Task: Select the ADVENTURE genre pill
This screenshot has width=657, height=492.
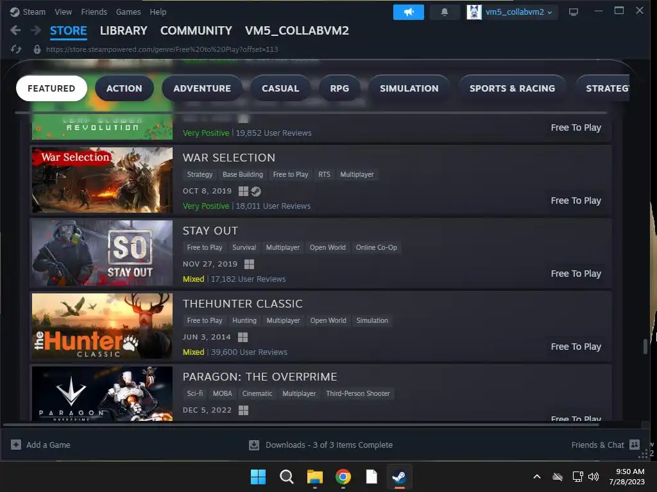Action: (202, 88)
